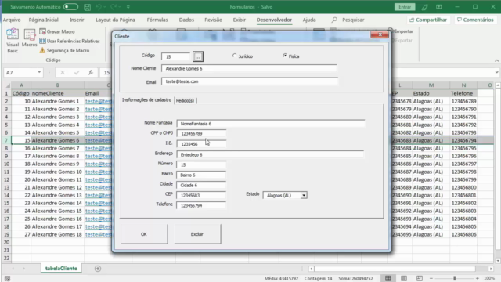The width and height of the screenshot is (501, 282).
Task: Click the select all cells corner
Action: coord(7,85)
